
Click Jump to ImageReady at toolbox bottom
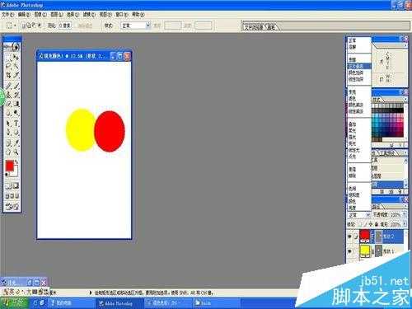(12, 206)
